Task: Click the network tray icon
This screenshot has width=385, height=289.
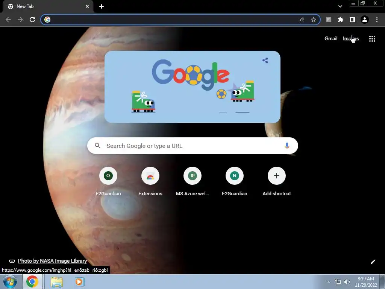Action: [338, 282]
